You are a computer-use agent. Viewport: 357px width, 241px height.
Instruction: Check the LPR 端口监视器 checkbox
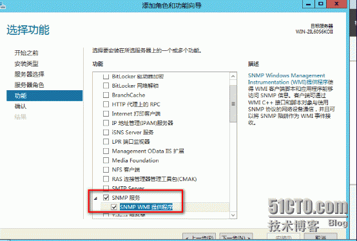(x=106, y=142)
